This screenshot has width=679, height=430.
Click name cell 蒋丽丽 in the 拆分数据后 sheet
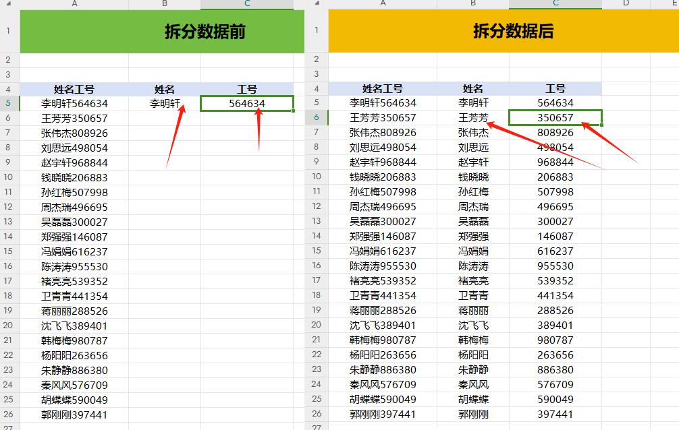pos(473,310)
